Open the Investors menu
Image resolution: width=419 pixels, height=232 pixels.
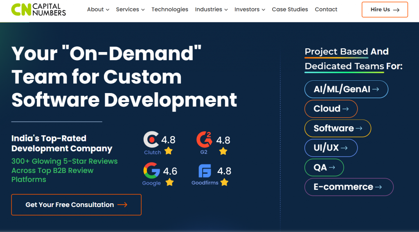250,9
